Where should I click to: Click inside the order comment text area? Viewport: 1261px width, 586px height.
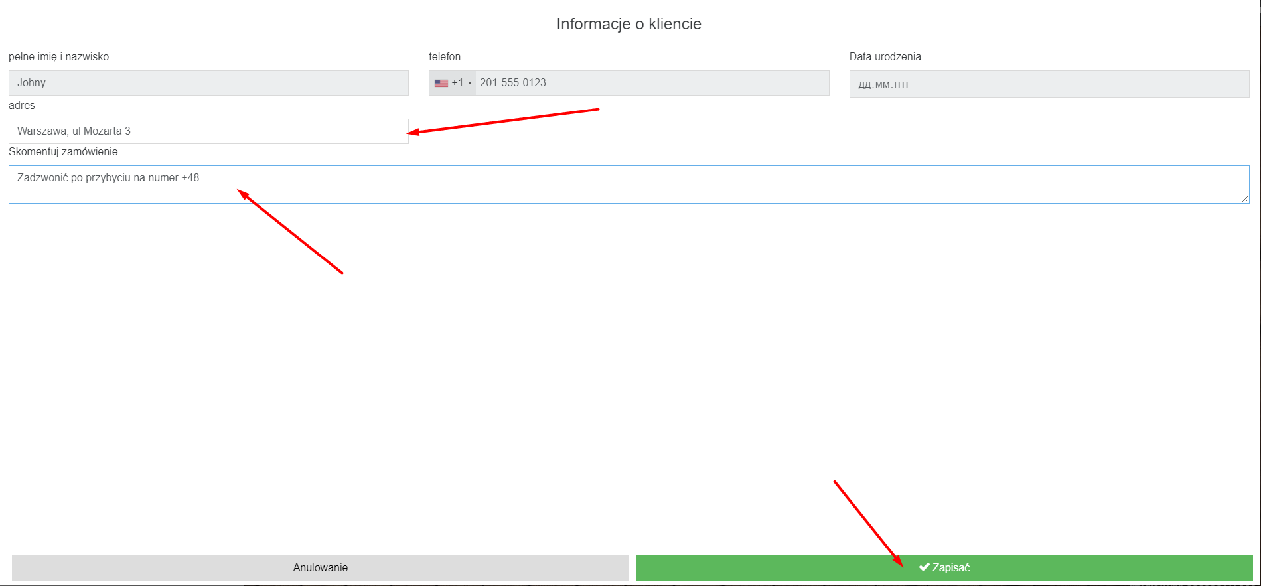click(x=629, y=184)
